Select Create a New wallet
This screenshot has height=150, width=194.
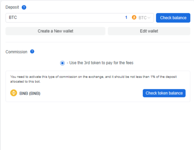tap(55, 31)
